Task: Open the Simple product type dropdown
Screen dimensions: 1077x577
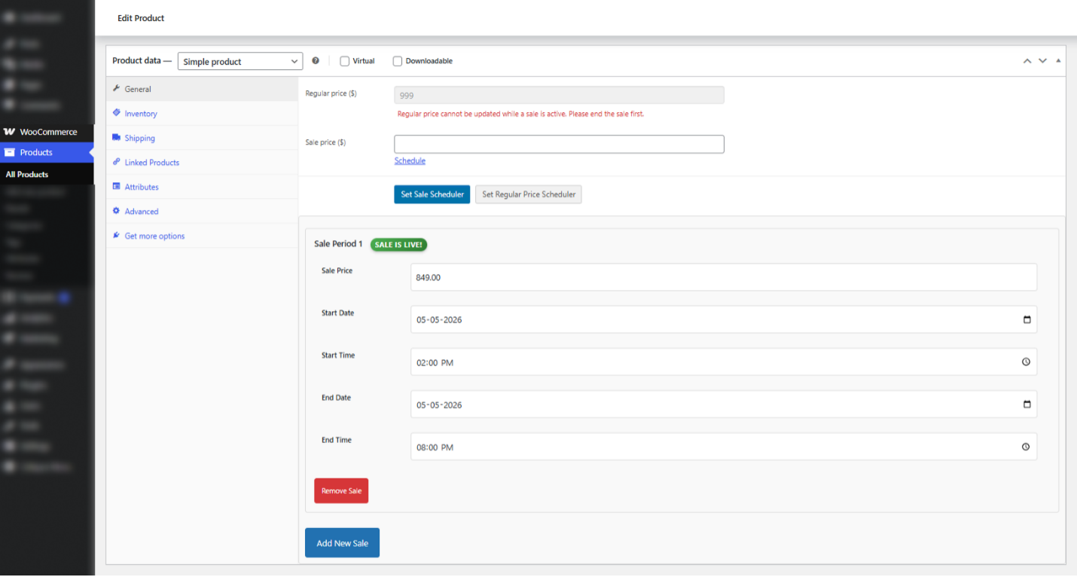Action: pyautogui.click(x=240, y=62)
